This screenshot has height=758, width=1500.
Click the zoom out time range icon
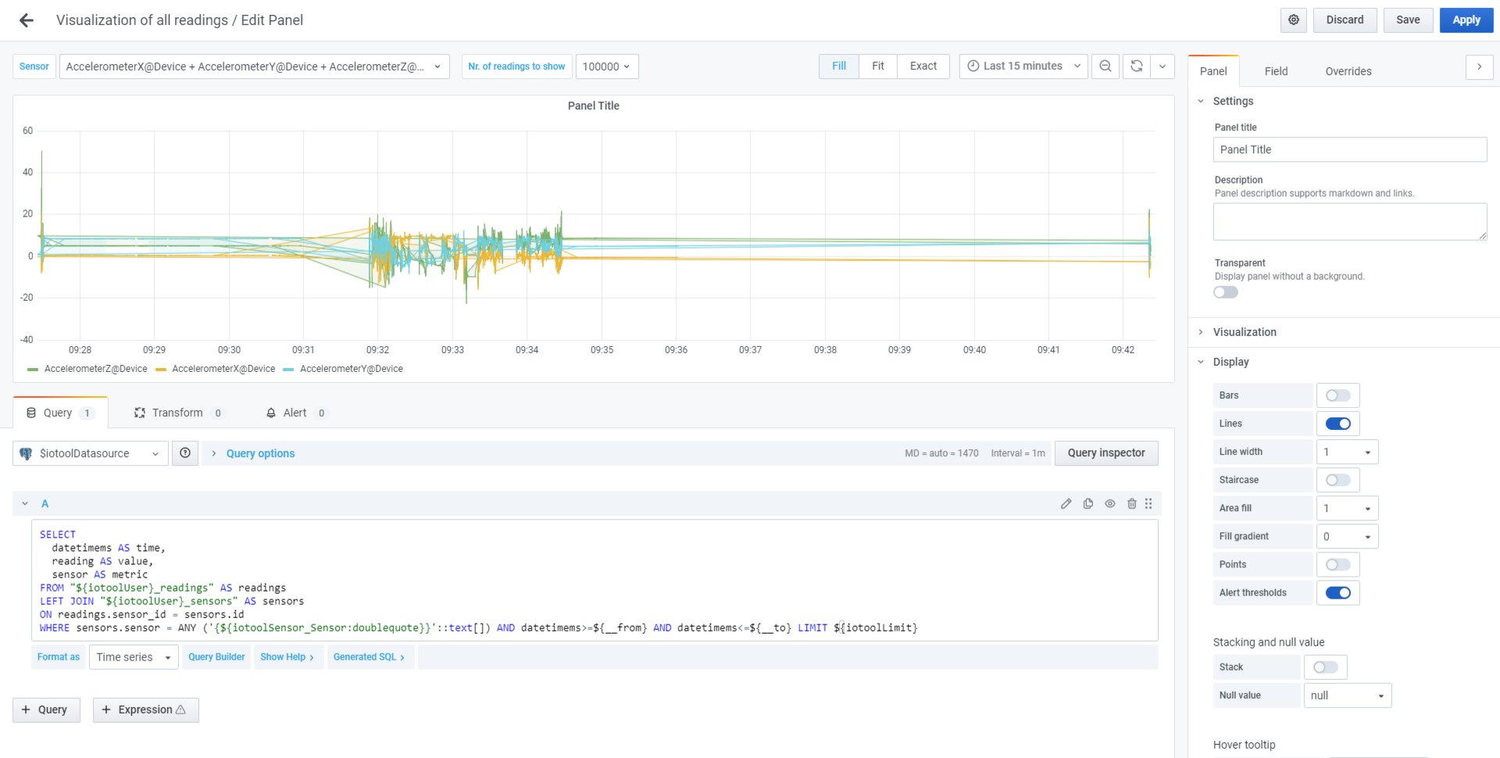[x=1105, y=66]
